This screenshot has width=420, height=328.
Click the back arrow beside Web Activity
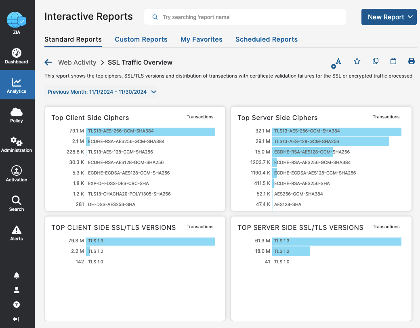coord(48,62)
